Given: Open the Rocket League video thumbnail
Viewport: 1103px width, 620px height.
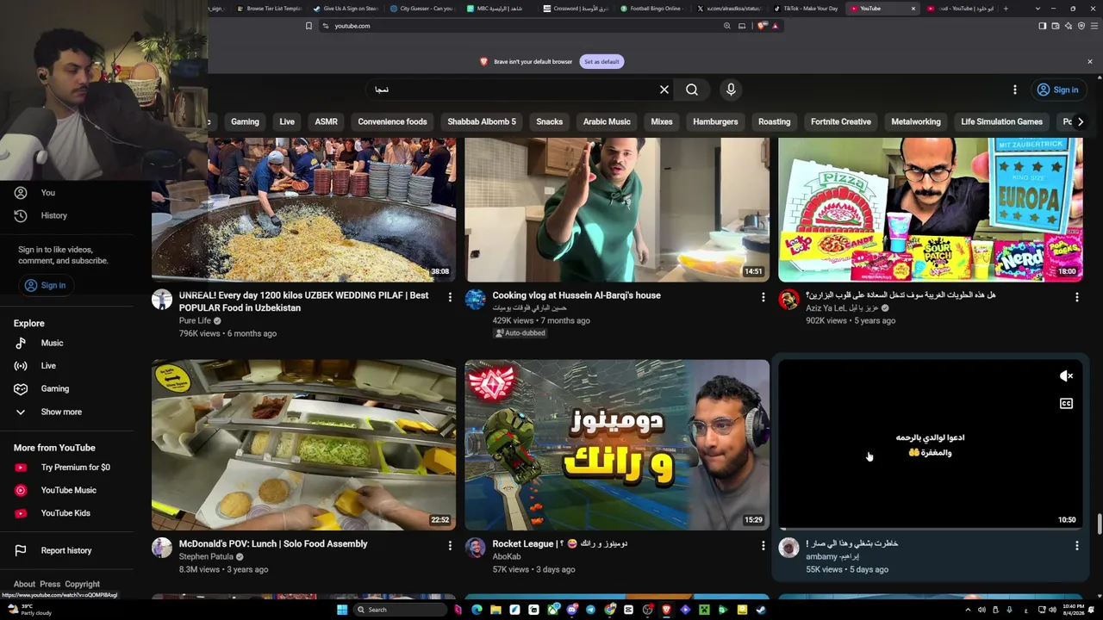Looking at the screenshot, I should pos(617,444).
